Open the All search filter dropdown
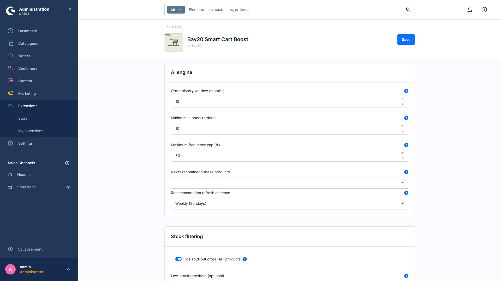This screenshot has width=501, height=281. coord(176,10)
